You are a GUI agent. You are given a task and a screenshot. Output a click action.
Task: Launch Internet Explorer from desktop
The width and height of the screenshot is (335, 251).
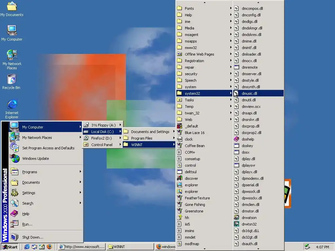[12, 109]
